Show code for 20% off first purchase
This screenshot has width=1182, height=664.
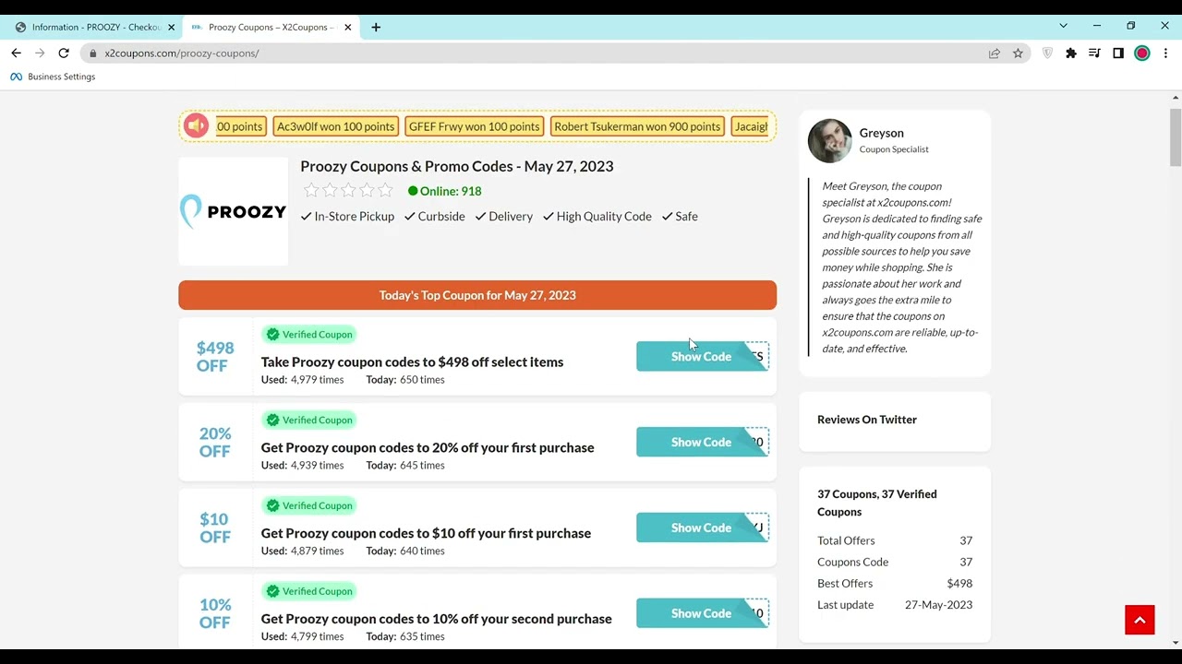[x=702, y=443]
